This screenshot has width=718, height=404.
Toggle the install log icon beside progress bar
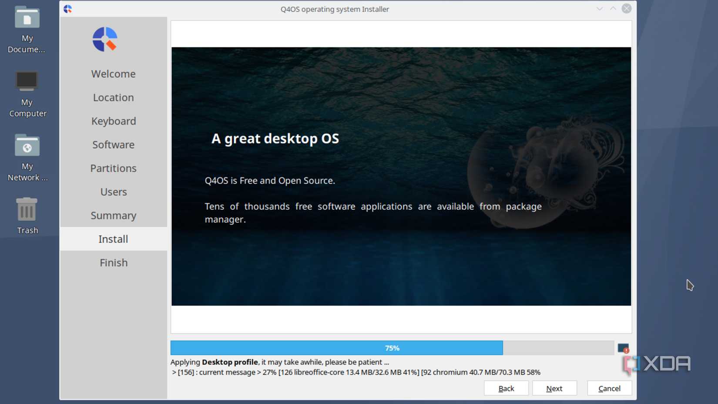tap(623, 348)
